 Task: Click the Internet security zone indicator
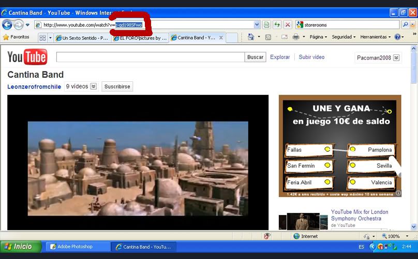click(306, 236)
